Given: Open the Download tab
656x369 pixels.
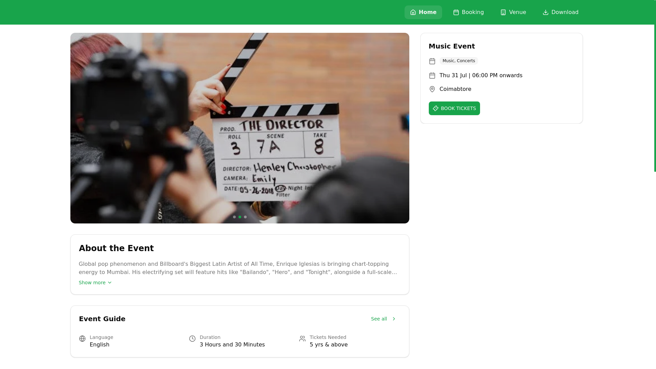Looking at the screenshot, I should coord(560,12).
